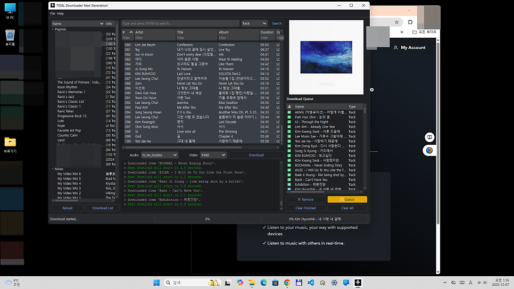
Task: Click the Download List button
Action: (103, 208)
